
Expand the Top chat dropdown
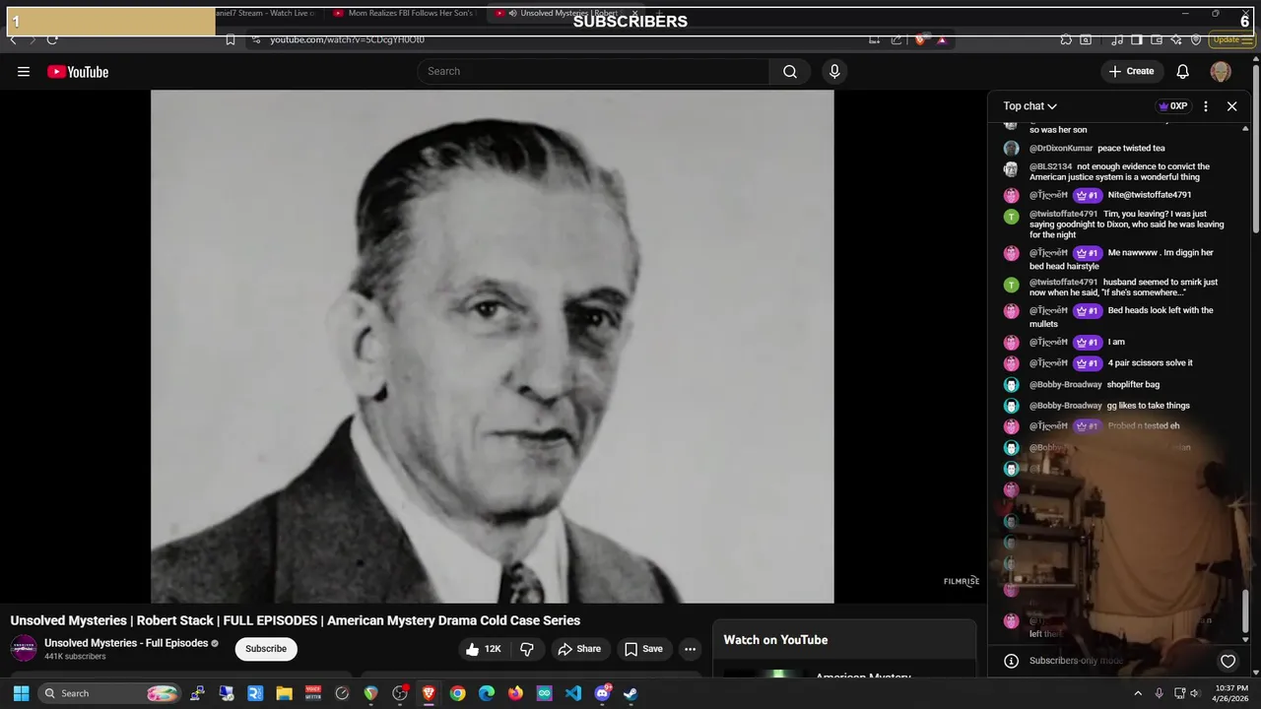[x=1030, y=106]
